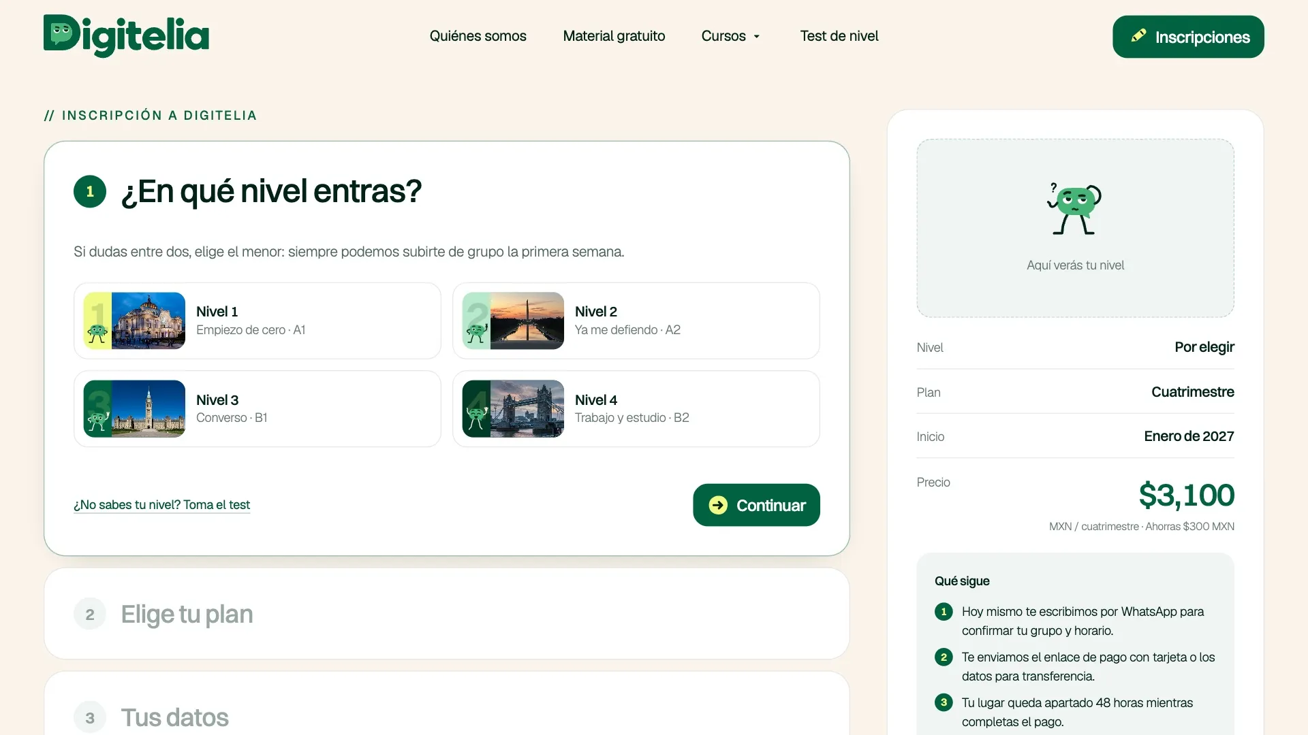
Task: Click the 'Inicio' label in the summary
Action: [931, 437]
